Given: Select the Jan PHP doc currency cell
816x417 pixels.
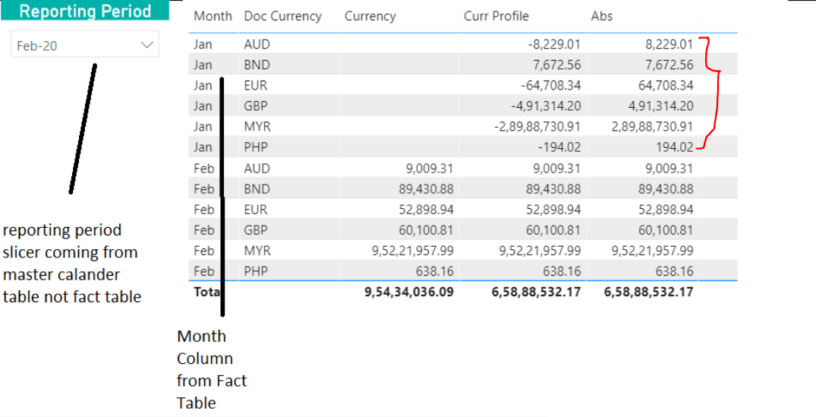Looking at the screenshot, I should click(x=256, y=147).
